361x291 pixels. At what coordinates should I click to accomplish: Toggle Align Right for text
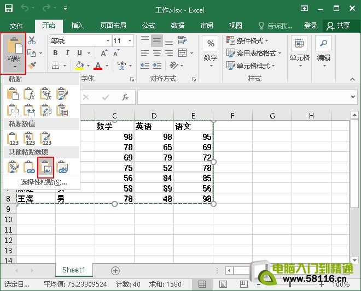[169, 53]
